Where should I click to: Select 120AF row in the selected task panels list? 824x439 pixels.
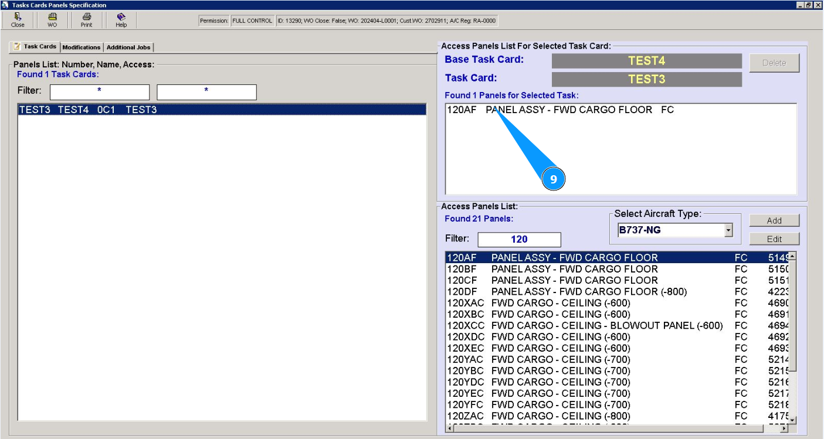point(621,110)
